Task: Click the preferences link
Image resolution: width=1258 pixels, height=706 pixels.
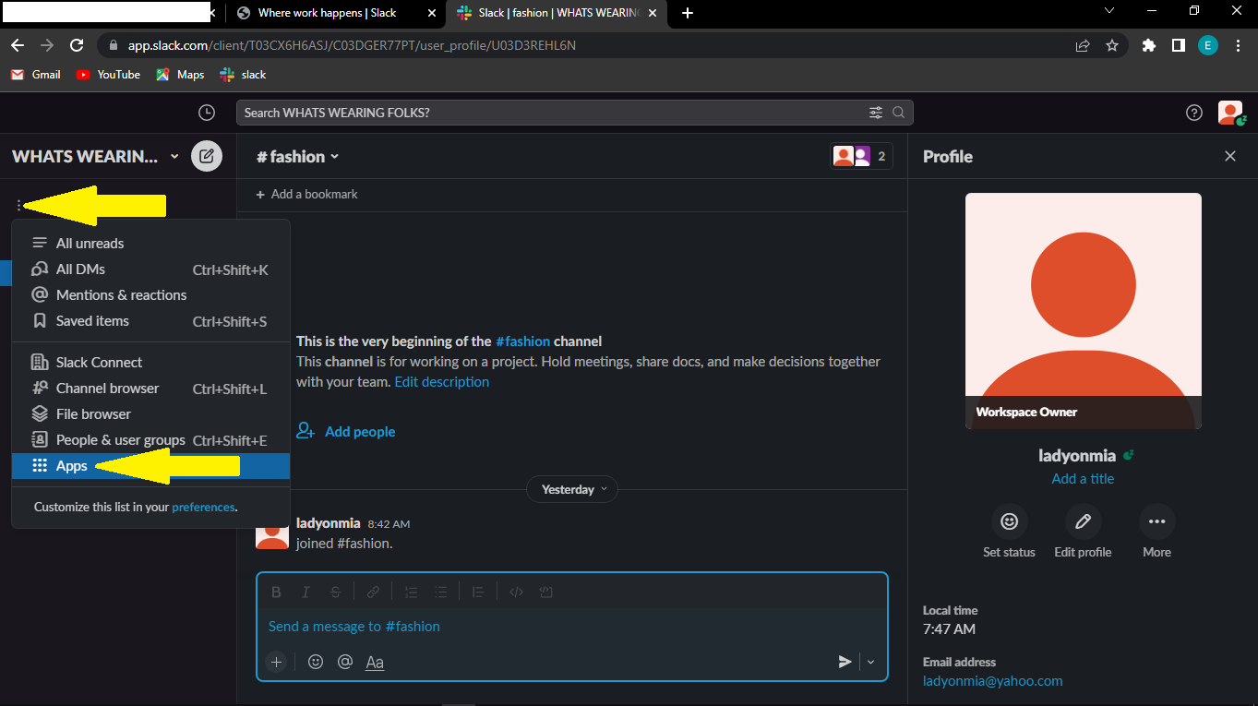Action: 203,507
